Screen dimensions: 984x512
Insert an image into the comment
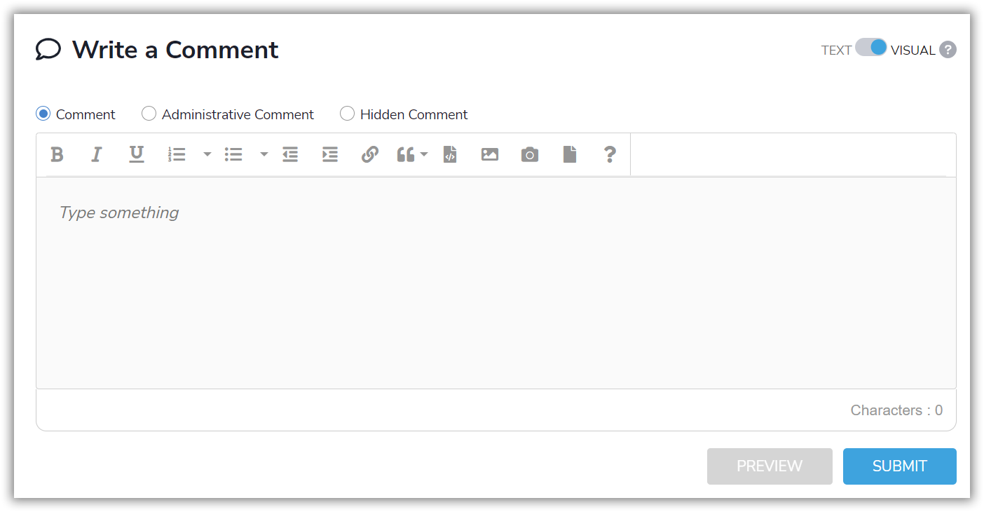(x=489, y=154)
